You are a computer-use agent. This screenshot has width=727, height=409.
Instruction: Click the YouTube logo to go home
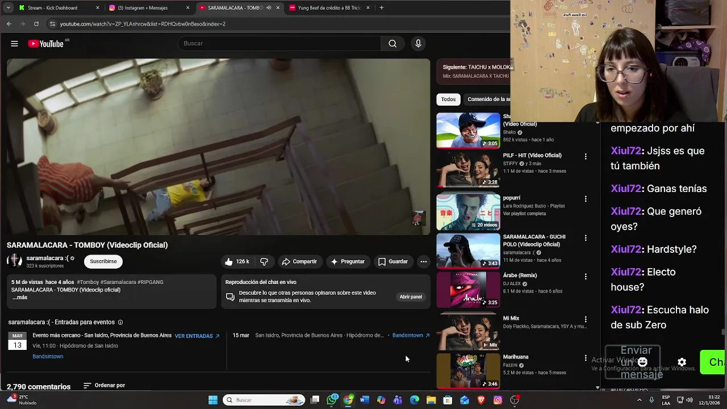click(45, 44)
